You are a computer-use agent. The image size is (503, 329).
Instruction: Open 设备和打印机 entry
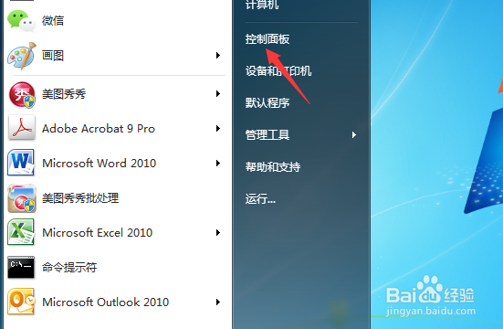(x=278, y=71)
